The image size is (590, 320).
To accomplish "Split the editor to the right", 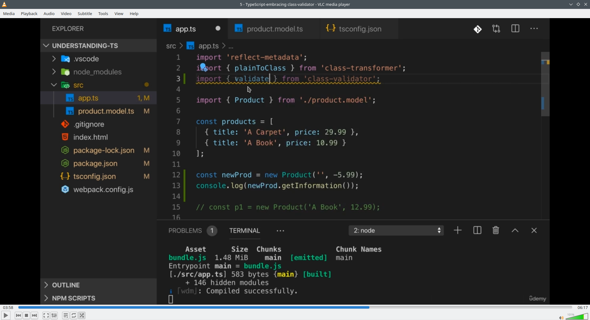I will coord(515,29).
